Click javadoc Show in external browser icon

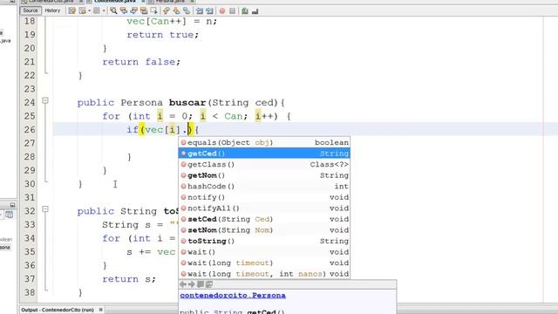pyautogui.click(x=201, y=284)
